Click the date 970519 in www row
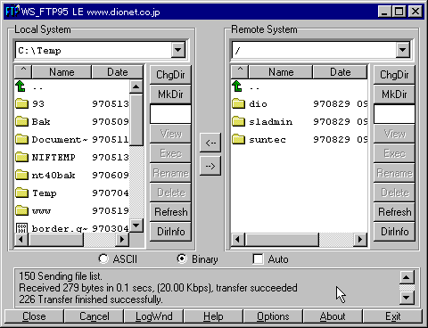Image resolution: width=428 pixels, height=328 pixels. (111, 210)
